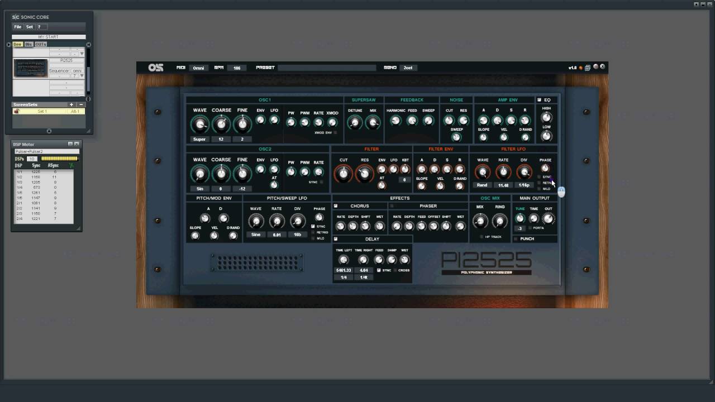Click the BPM value field 106
The height and width of the screenshot is (402, 715).
237,68
